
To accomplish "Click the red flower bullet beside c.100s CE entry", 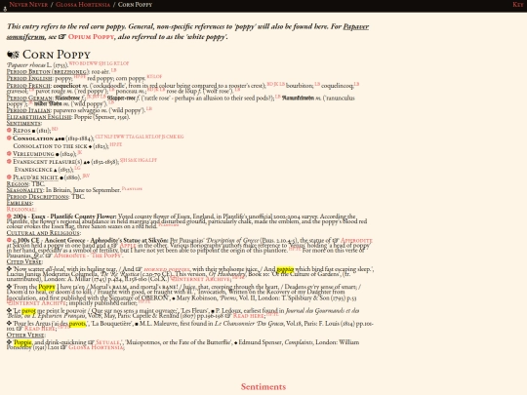I will (9, 240).
